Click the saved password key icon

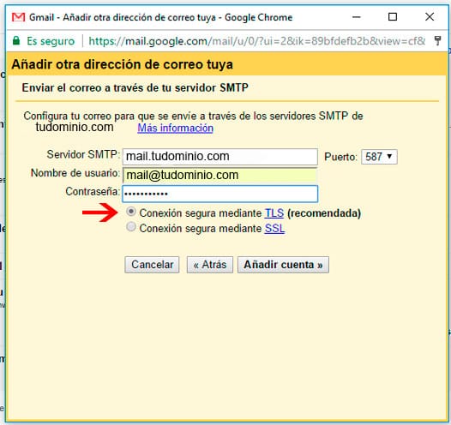click(x=437, y=40)
